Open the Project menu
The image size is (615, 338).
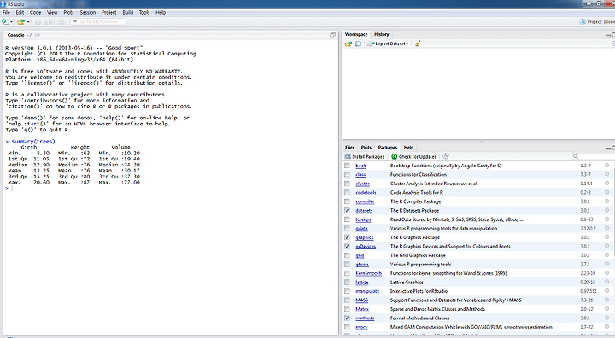point(109,12)
